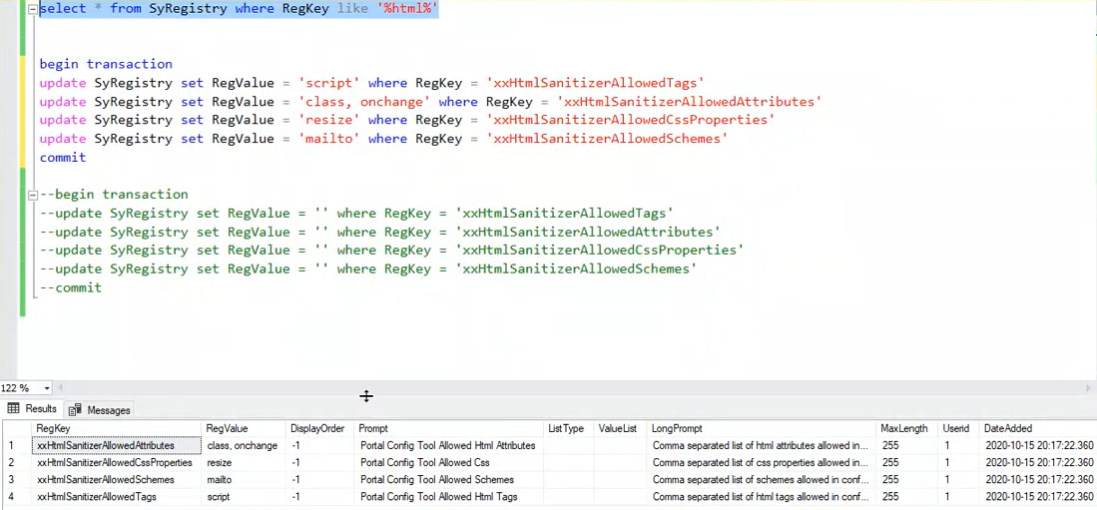Screen dimensions: 1097x510
Task: Click commented update line for xxHtmlSanitizerAllowedSchemes
Action: [x=368, y=268]
